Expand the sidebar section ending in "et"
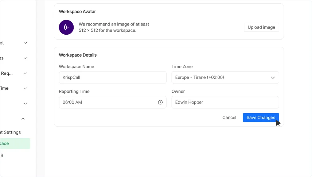Image resolution: width=312 pixels, height=177 pixels. [25, 43]
